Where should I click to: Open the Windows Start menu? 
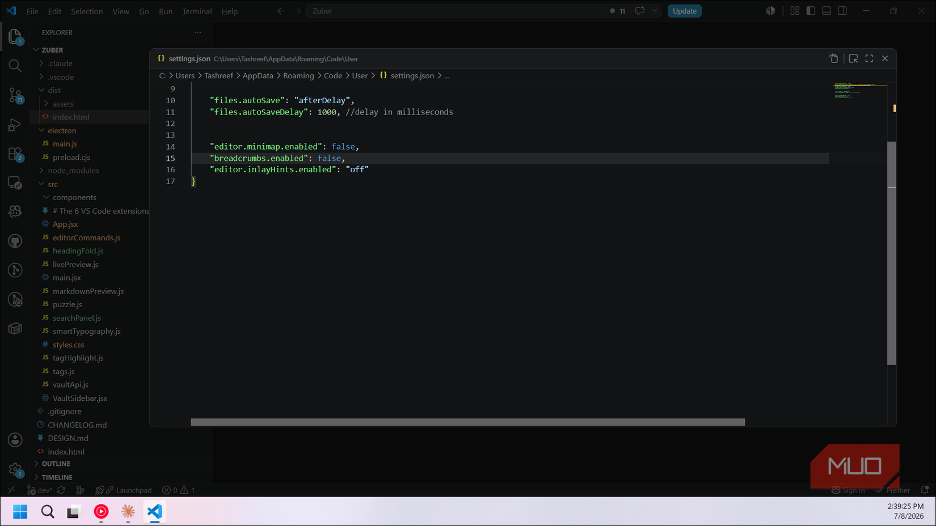20,512
